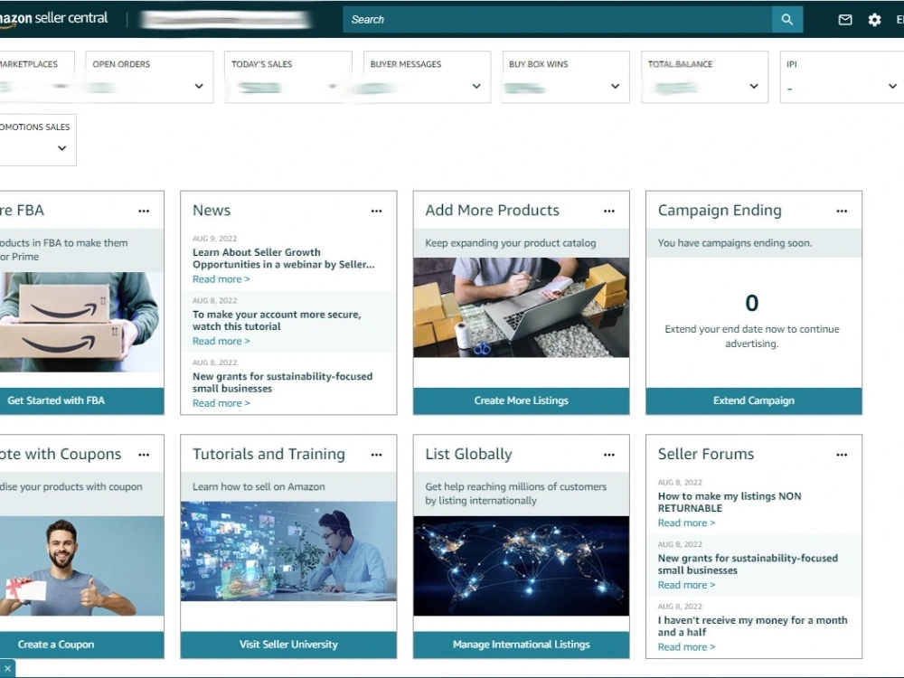Viewport: 904px width, 678px height.
Task: Click the coupon man thumbs-up image
Action: 82,566
